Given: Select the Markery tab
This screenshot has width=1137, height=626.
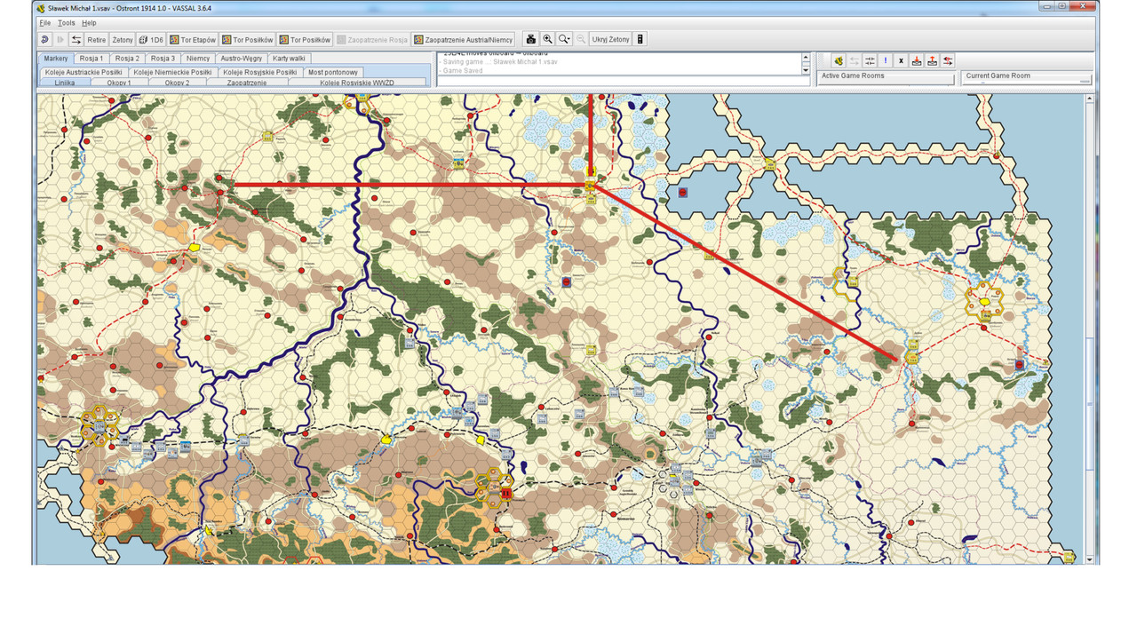Looking at the screenshot, I should coord(56,59).
